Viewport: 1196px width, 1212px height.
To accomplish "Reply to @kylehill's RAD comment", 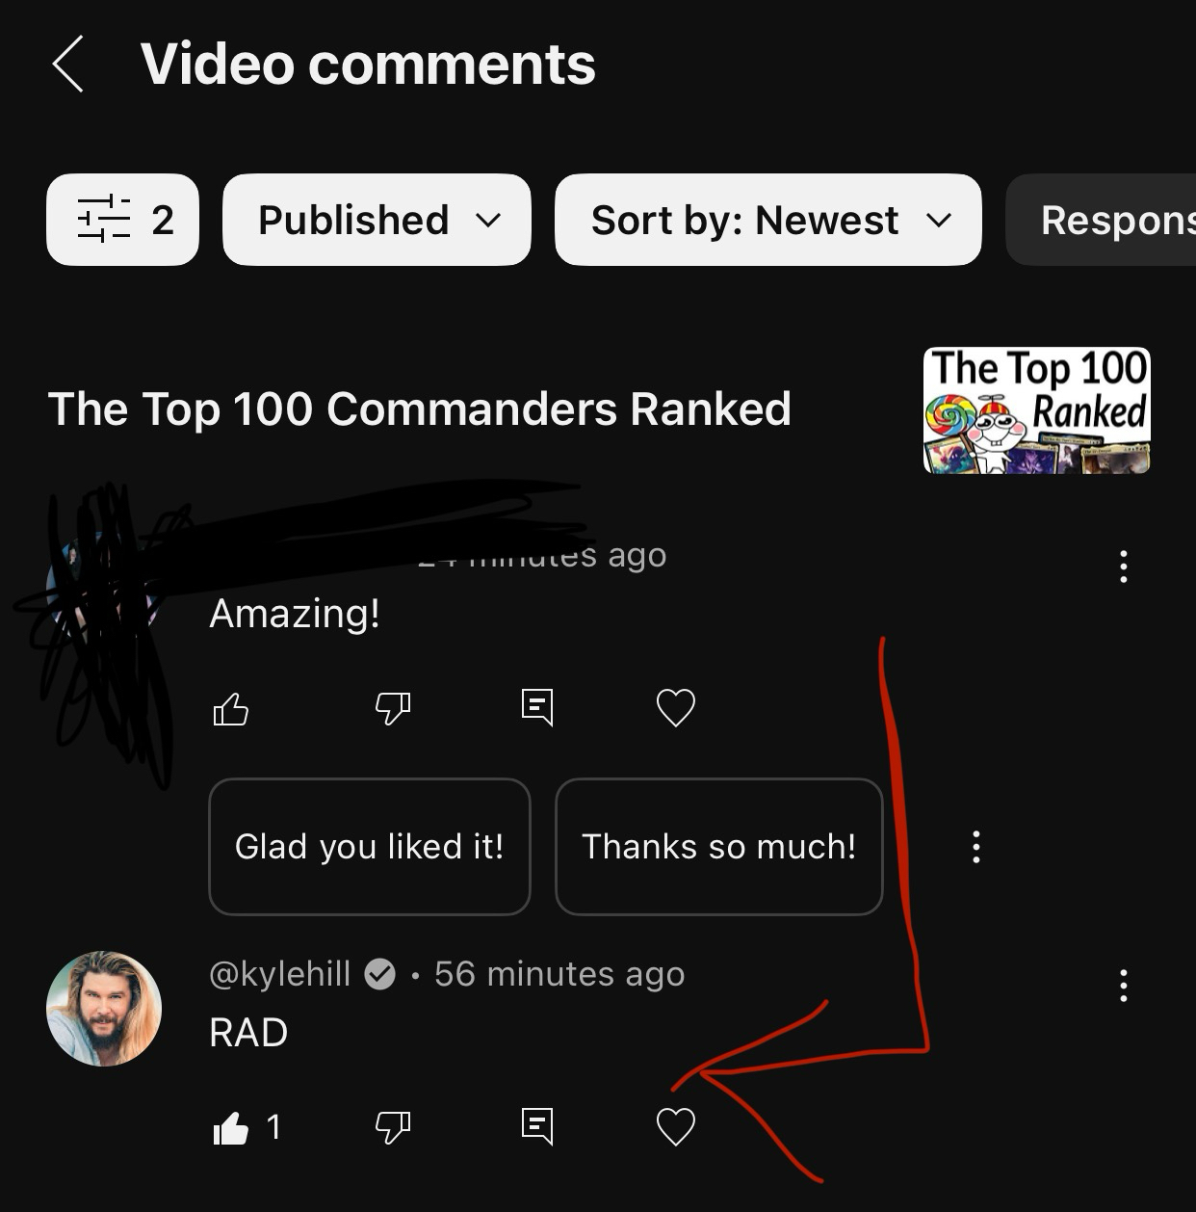I will pyautogui.click(x=537, y=1125).
